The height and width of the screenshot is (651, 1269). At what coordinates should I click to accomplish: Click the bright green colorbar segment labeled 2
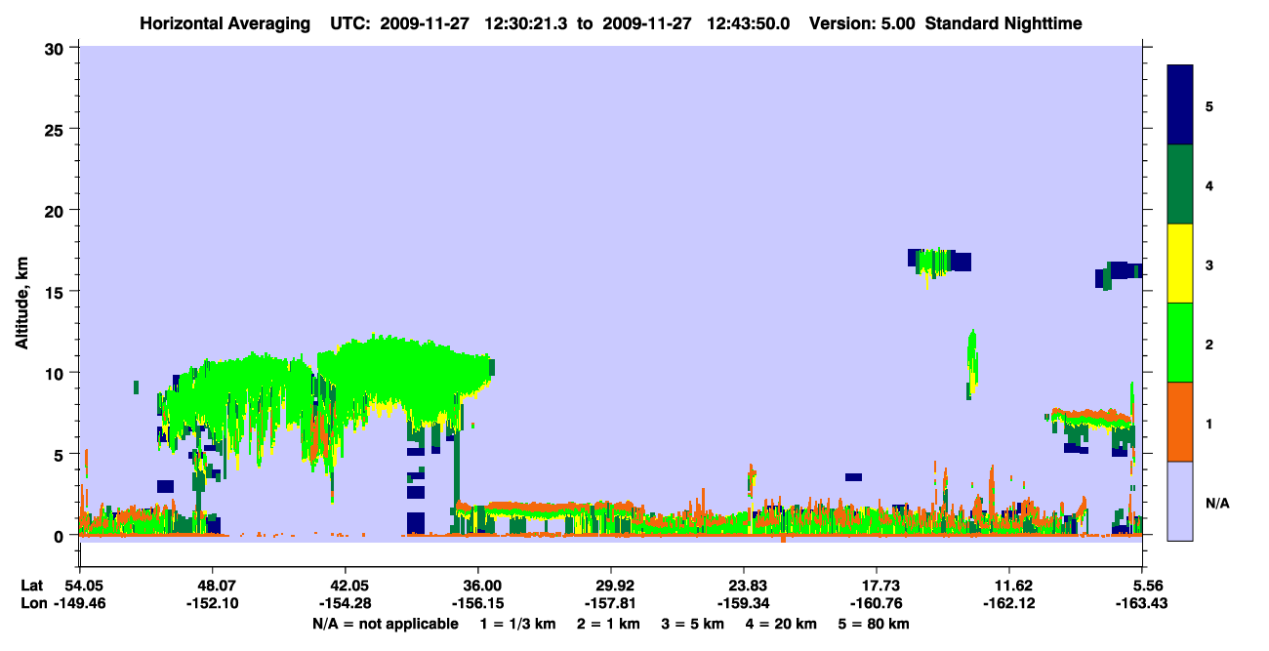1180,343
